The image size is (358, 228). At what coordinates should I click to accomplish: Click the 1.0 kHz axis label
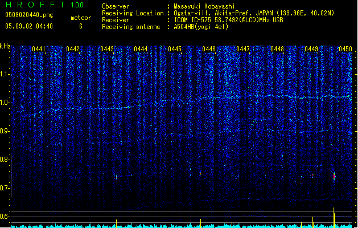(5, 103)
